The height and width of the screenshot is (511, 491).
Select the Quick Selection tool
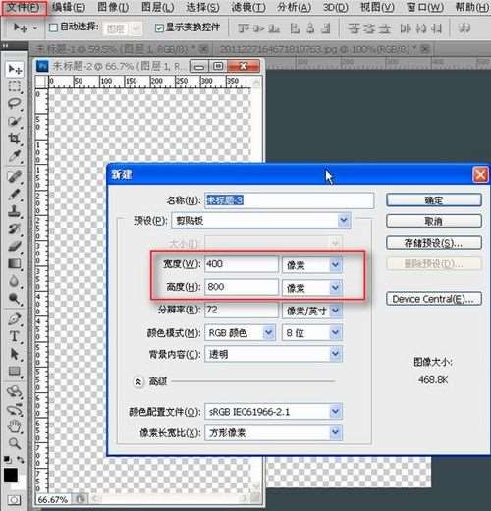pos(15,121)
